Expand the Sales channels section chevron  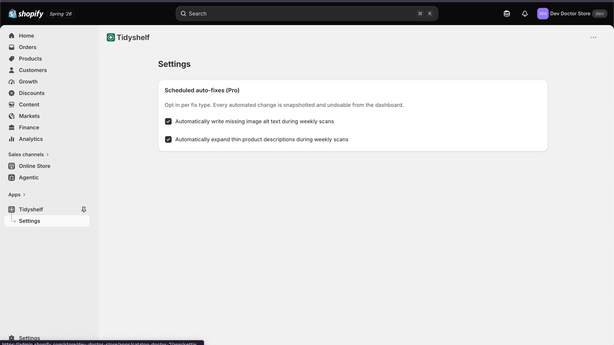click(48, 154)
